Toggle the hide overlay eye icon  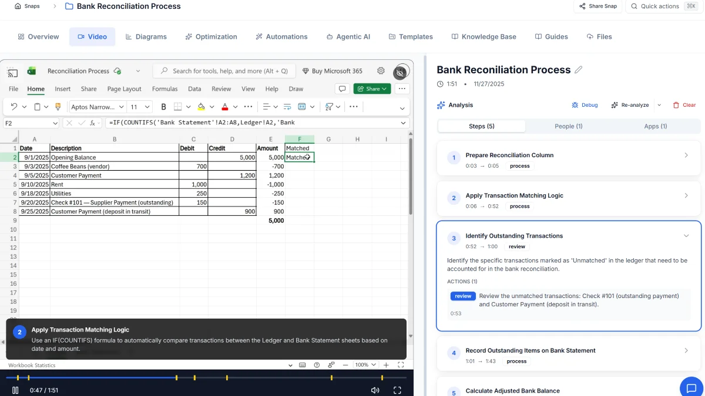pos(400,72)
